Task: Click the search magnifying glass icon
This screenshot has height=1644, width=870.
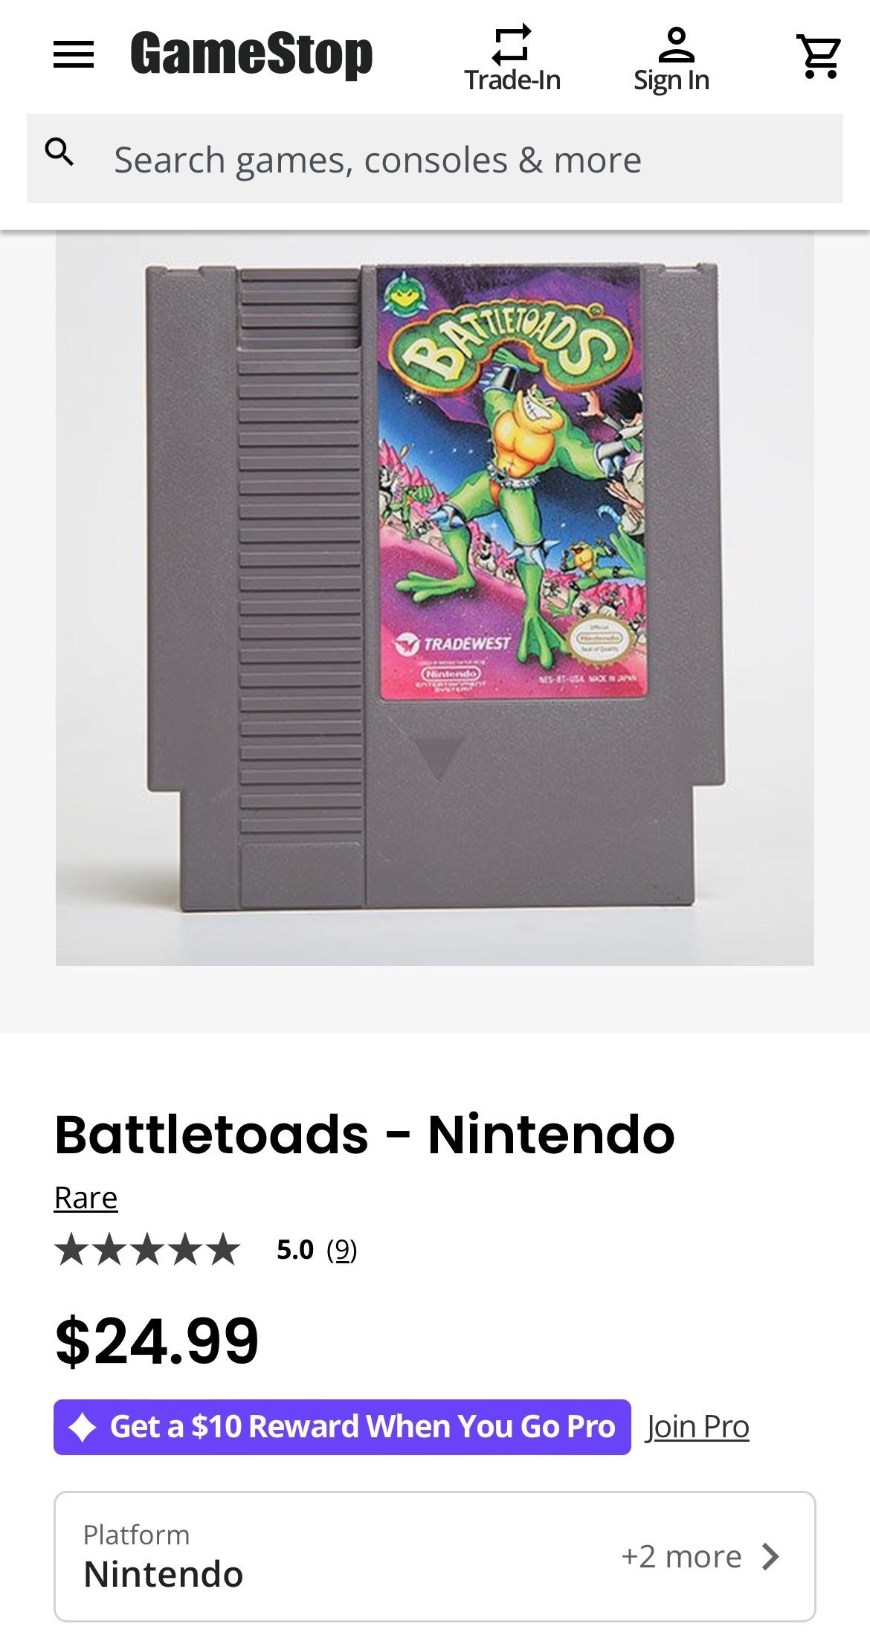Action: point(59,152)
